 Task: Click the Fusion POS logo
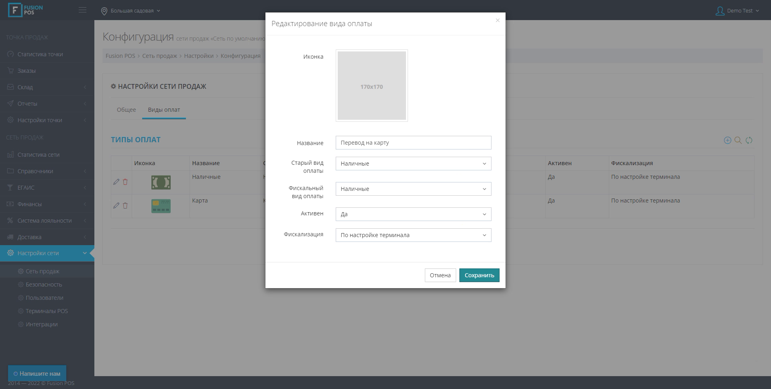click(x=26, y=10)
